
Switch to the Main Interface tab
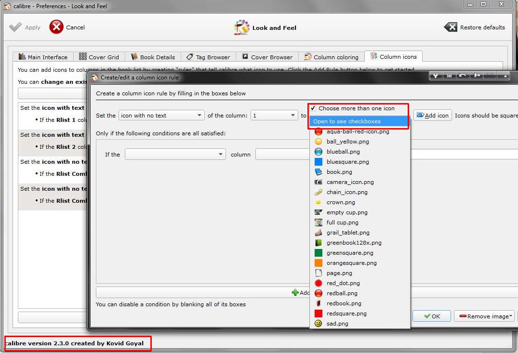[x=43, y=57]
